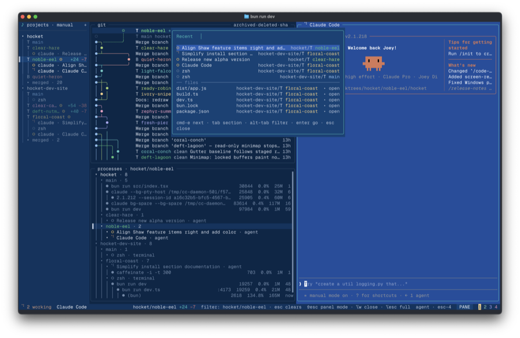Click the status dot after deft-nutm in projects tree
The width and height of the screenshot is (520, 338).
(x=63, y=112)
